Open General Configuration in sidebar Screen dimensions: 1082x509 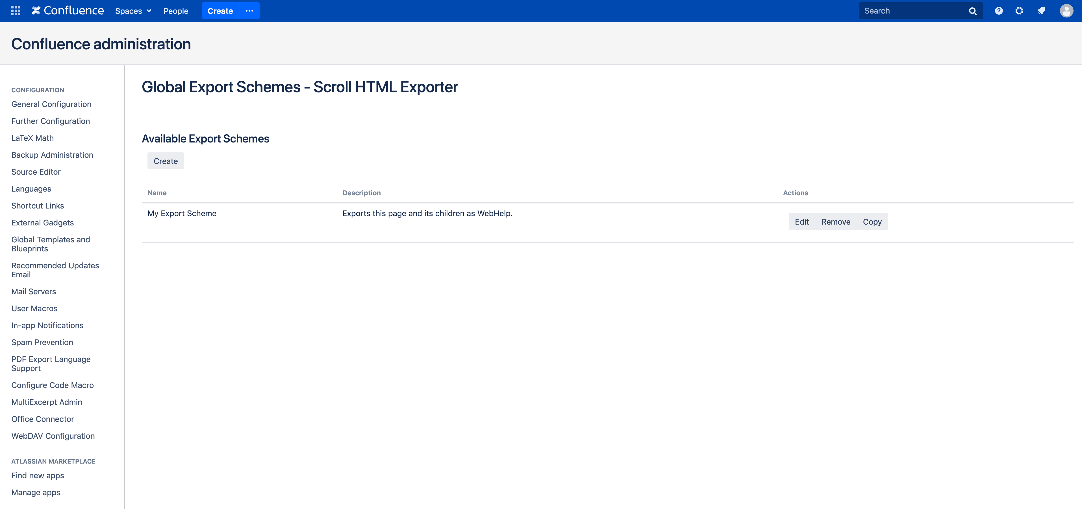pos(51,104)
